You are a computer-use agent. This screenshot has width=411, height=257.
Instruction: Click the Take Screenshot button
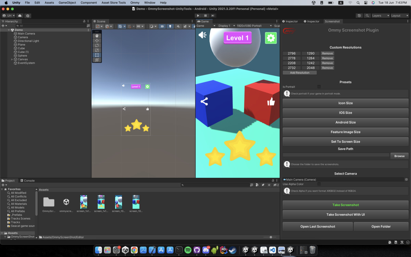click(x=346, y=205)
